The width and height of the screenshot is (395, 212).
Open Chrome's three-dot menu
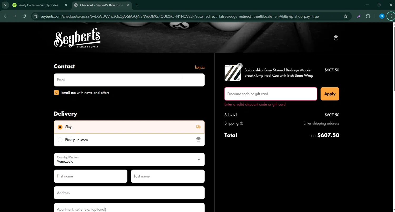coord(391,16)
